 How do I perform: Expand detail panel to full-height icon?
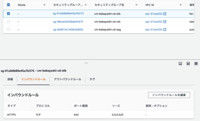pyautogui.click(x=196, y=63)
